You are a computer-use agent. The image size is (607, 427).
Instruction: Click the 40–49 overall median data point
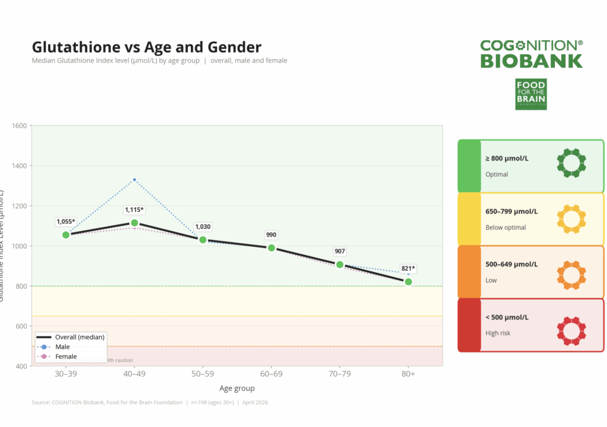click(135, 223)
